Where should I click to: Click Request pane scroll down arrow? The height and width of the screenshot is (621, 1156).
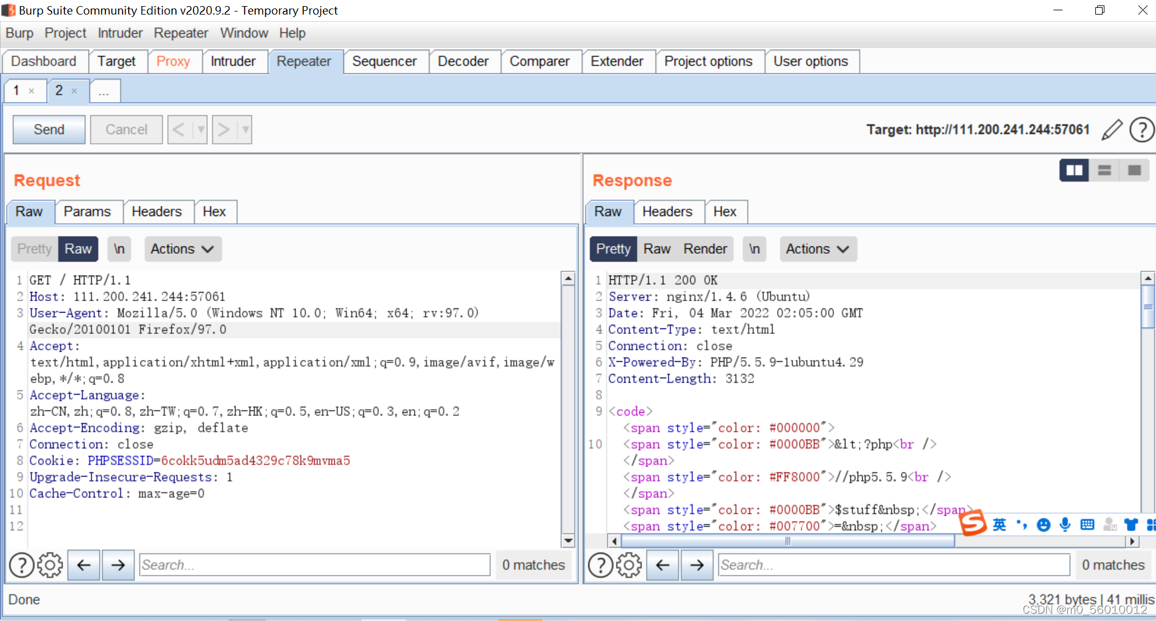pyautogui.click(x=568, y=540)
